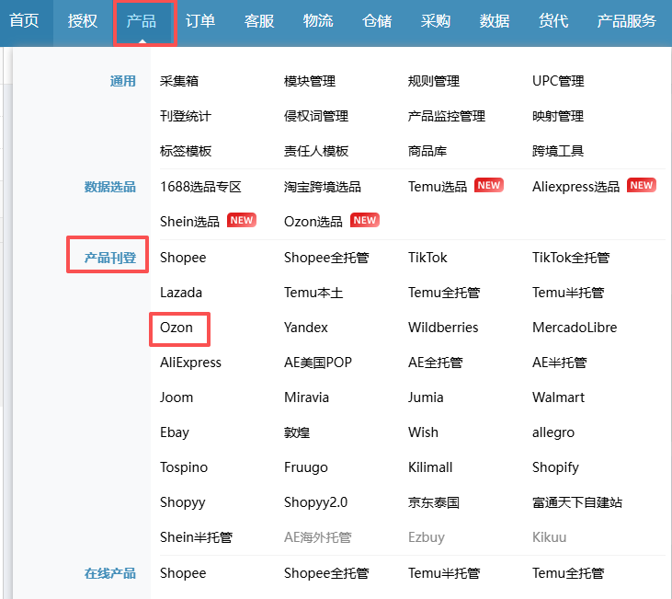This screenshot has width=672, height=599.
Task: Select Ozon under 产品刊登
Action: click(177, 328)
